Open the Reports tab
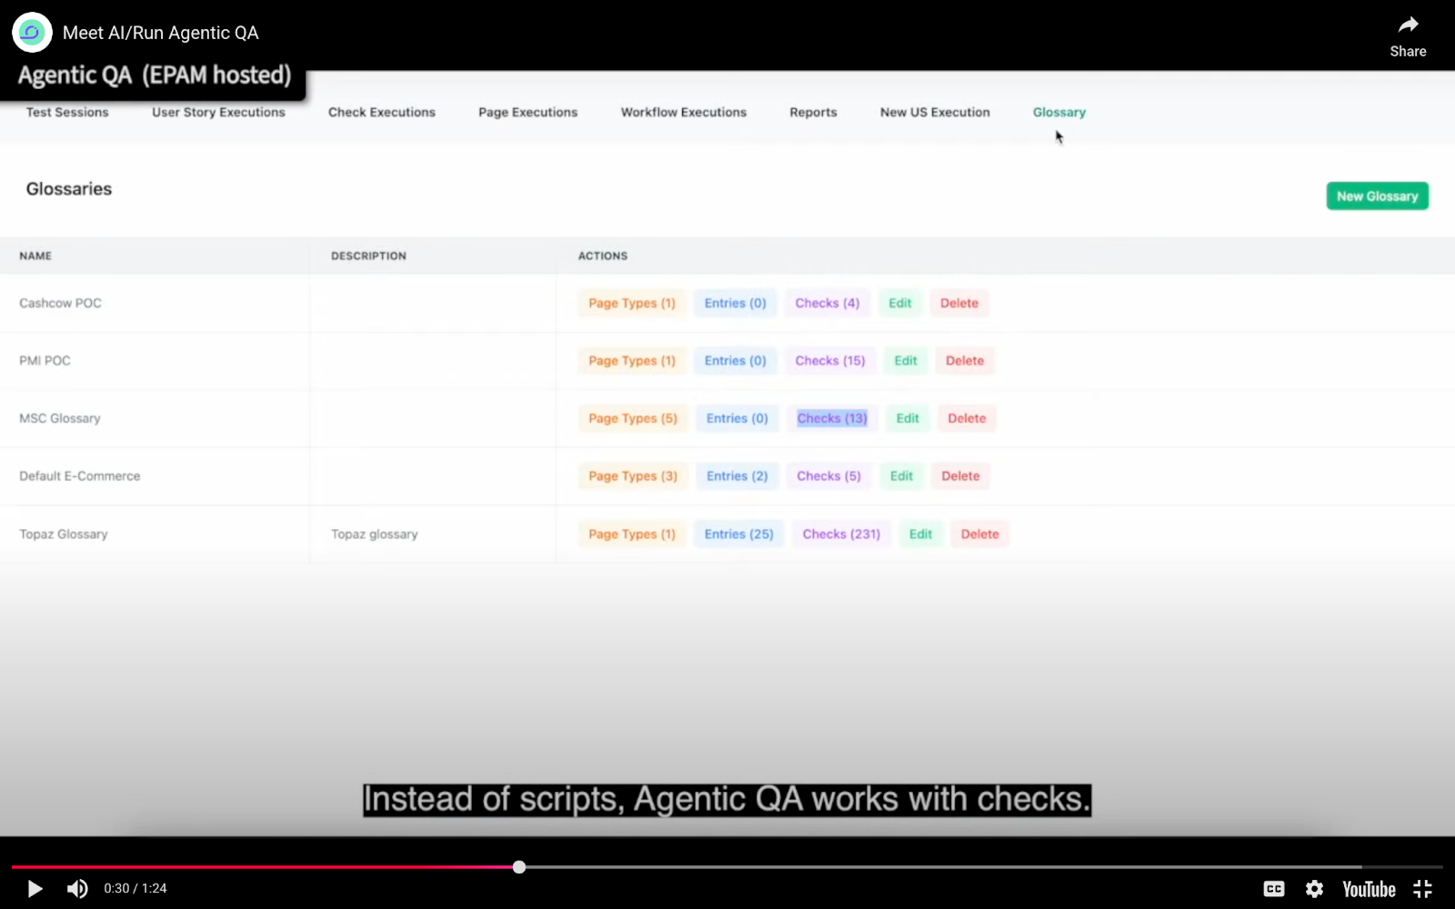This screenshot has width=1455, height=909. (813, 113)
